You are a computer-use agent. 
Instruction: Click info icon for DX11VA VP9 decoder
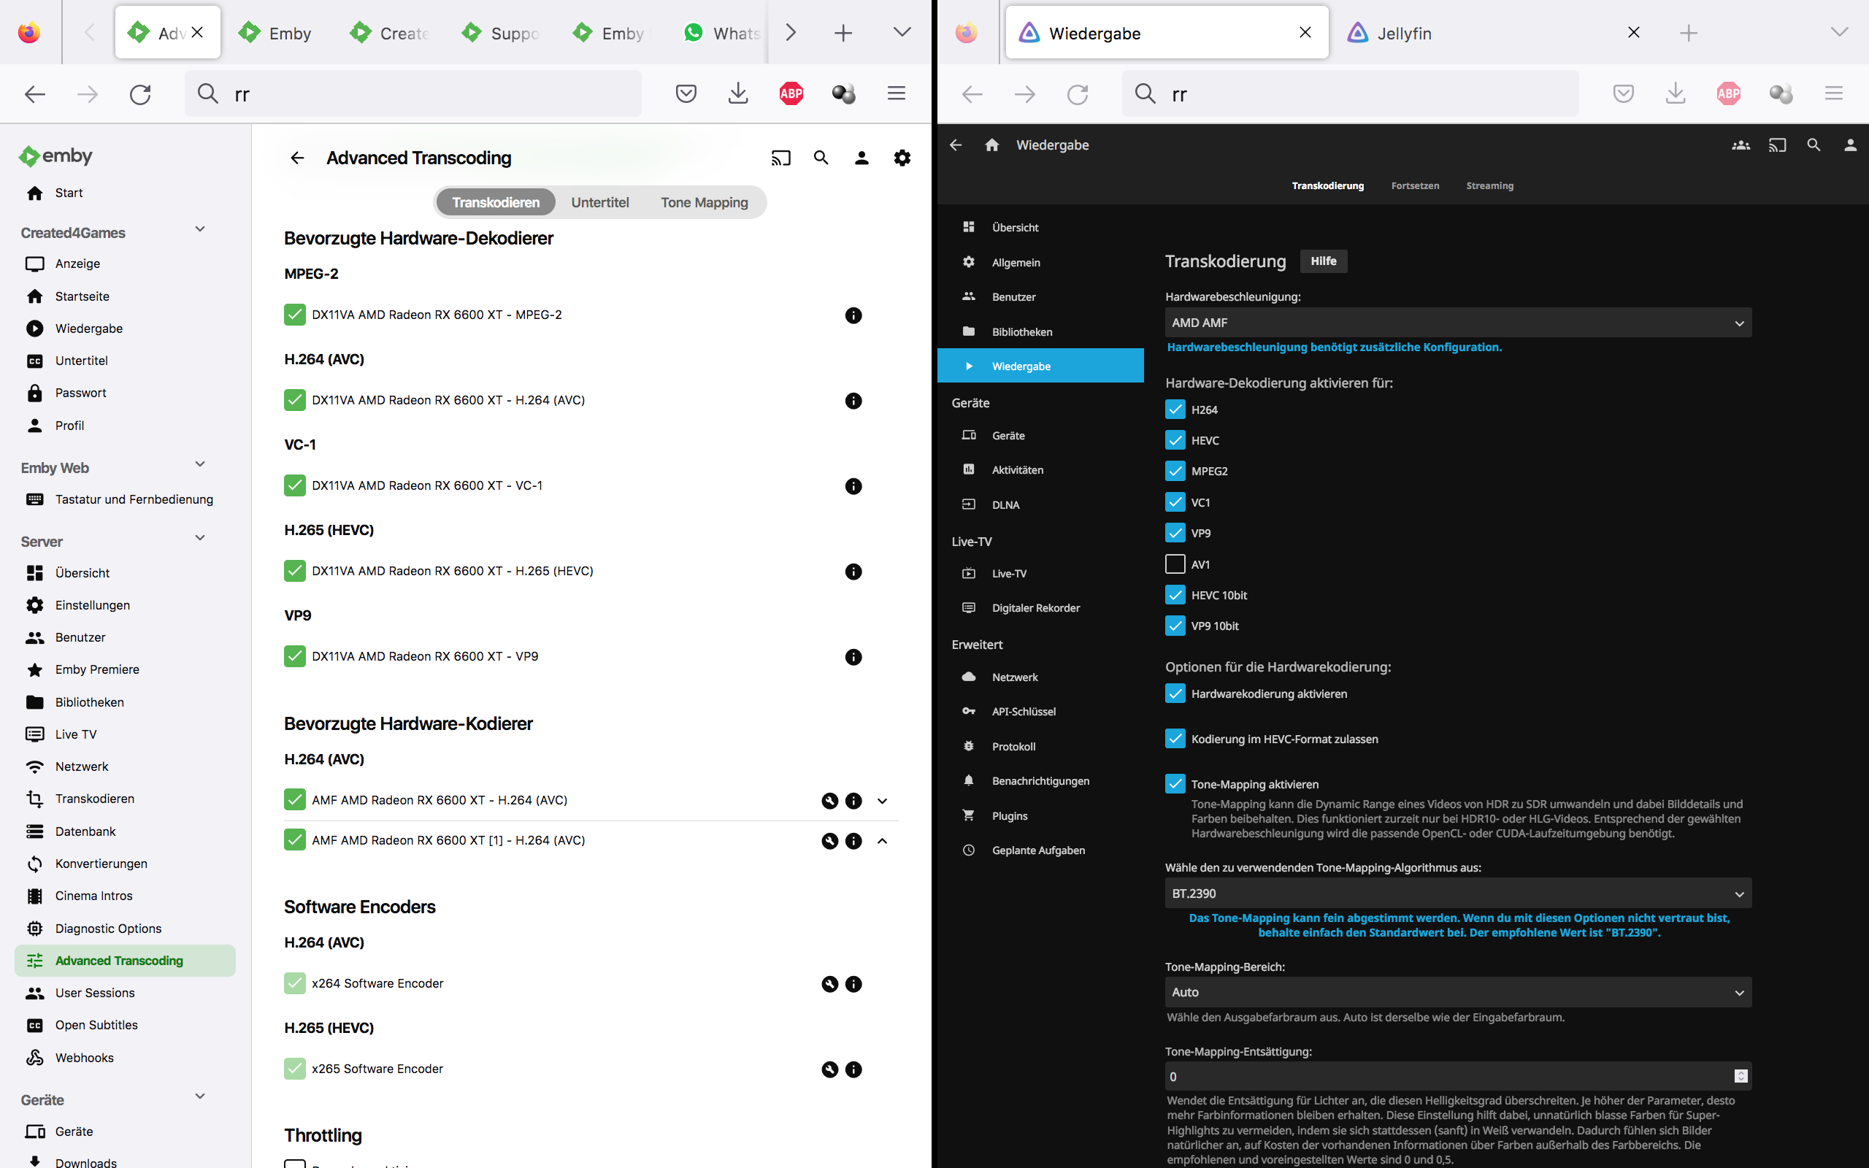point(853,656)
